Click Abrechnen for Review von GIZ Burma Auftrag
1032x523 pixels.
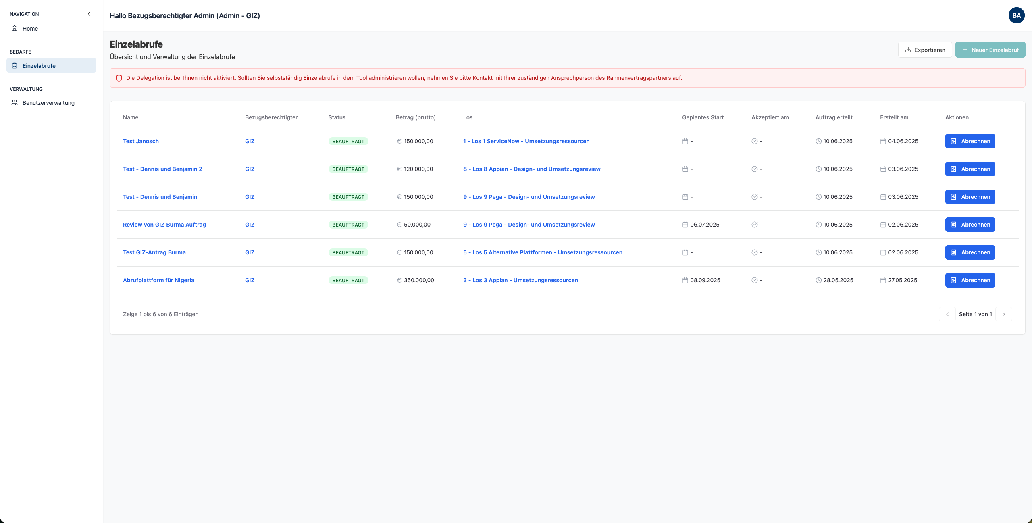coord(970,225)
